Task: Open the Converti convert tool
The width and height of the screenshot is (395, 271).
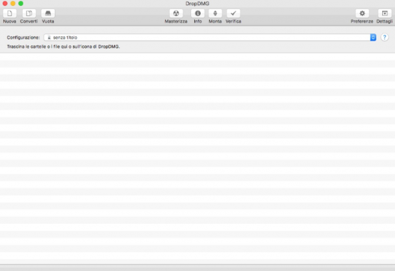Action: 29,14
